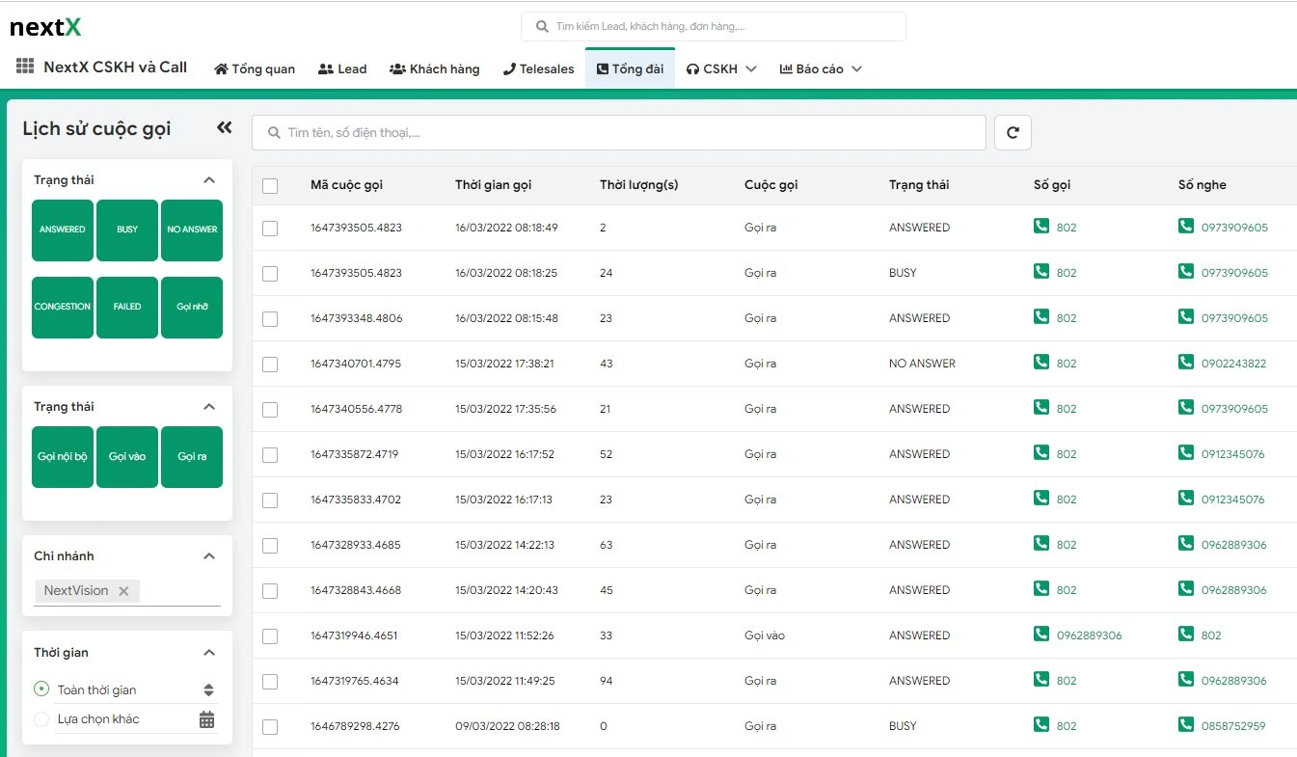Open the Khách hàng tab
This screenshot has height=757, width=1297.
click(434, 69)
